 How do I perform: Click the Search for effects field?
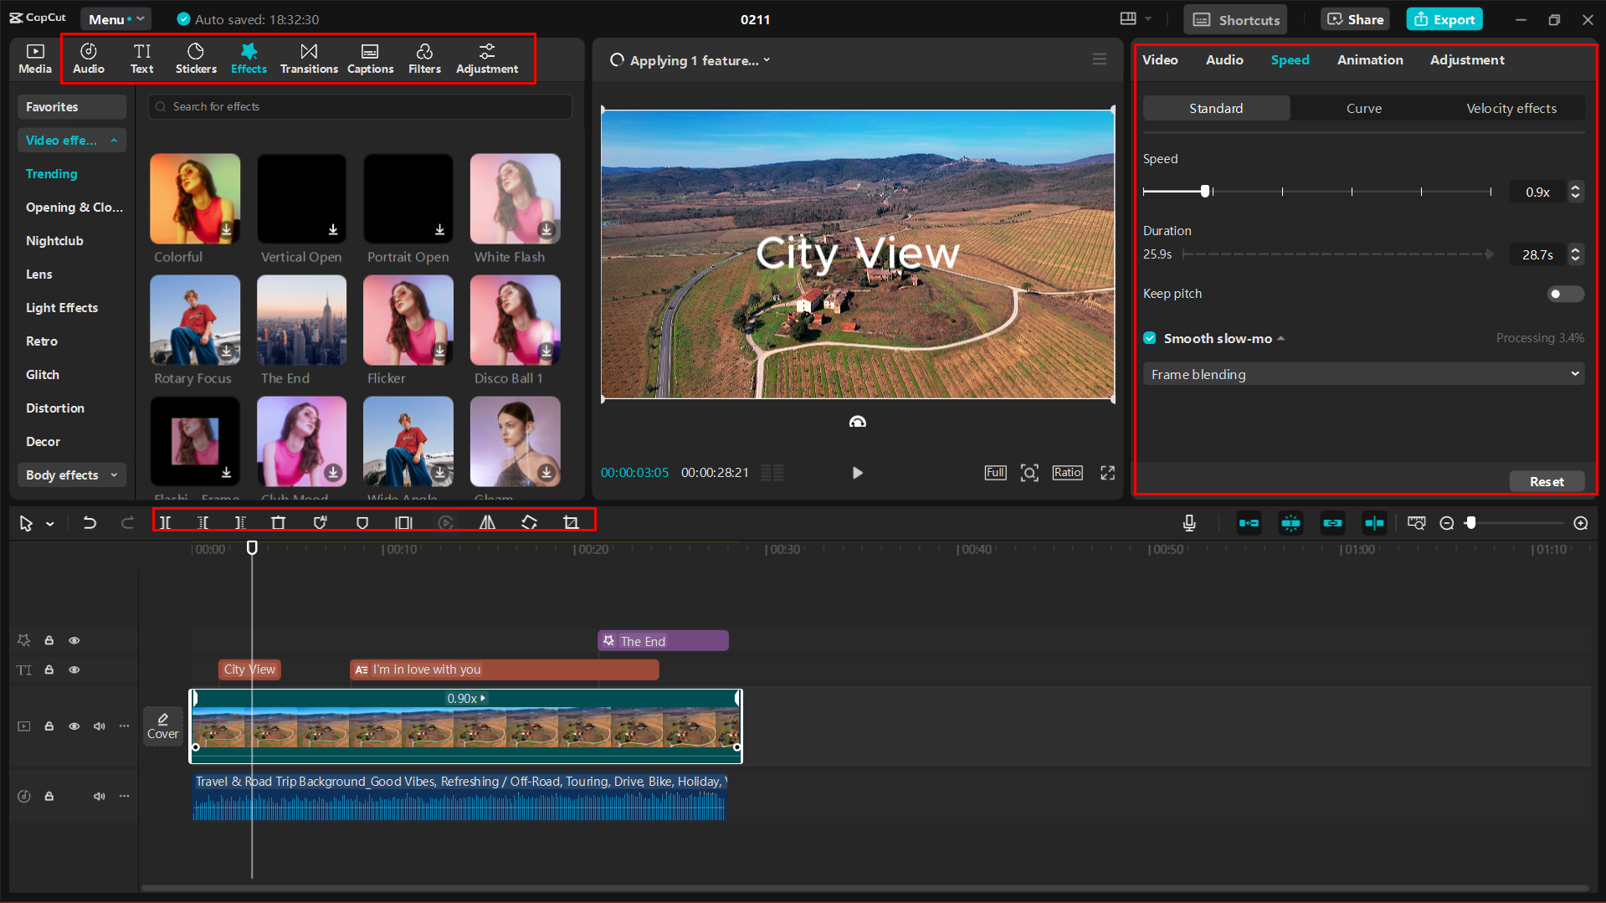361,106
